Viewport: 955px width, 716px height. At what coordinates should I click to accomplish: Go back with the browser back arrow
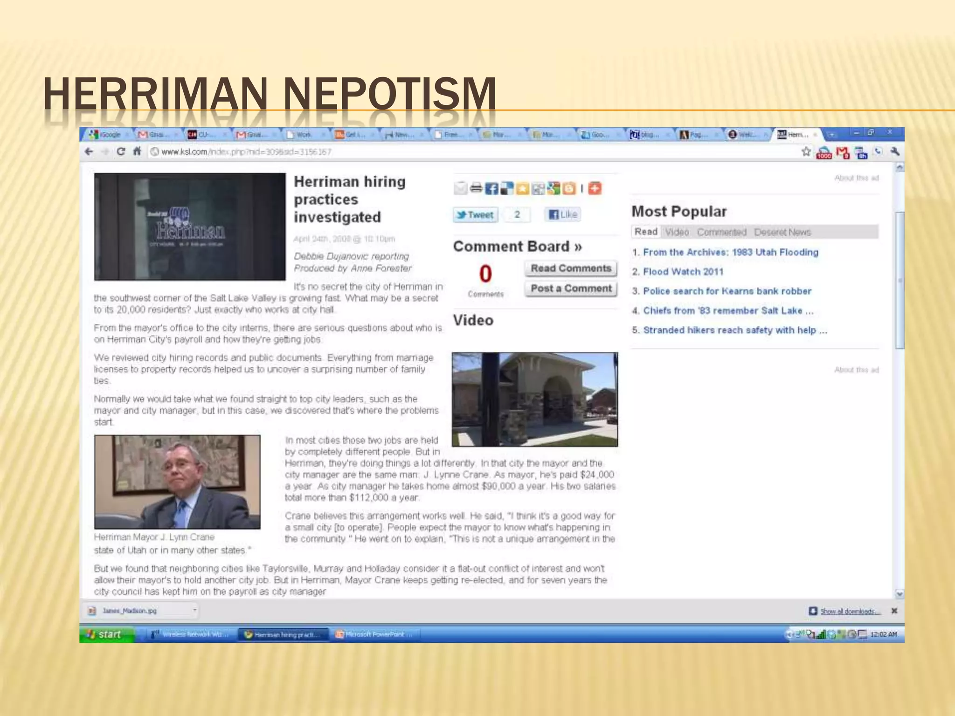[89, 151]
